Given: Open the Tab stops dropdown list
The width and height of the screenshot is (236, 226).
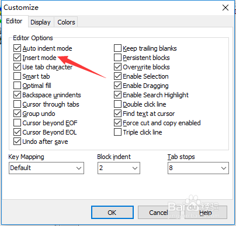Looking at the screenshot, I should tap(198, 168).
